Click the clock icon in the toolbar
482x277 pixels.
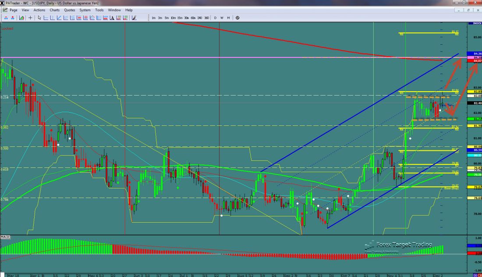[x=237, y=18]
